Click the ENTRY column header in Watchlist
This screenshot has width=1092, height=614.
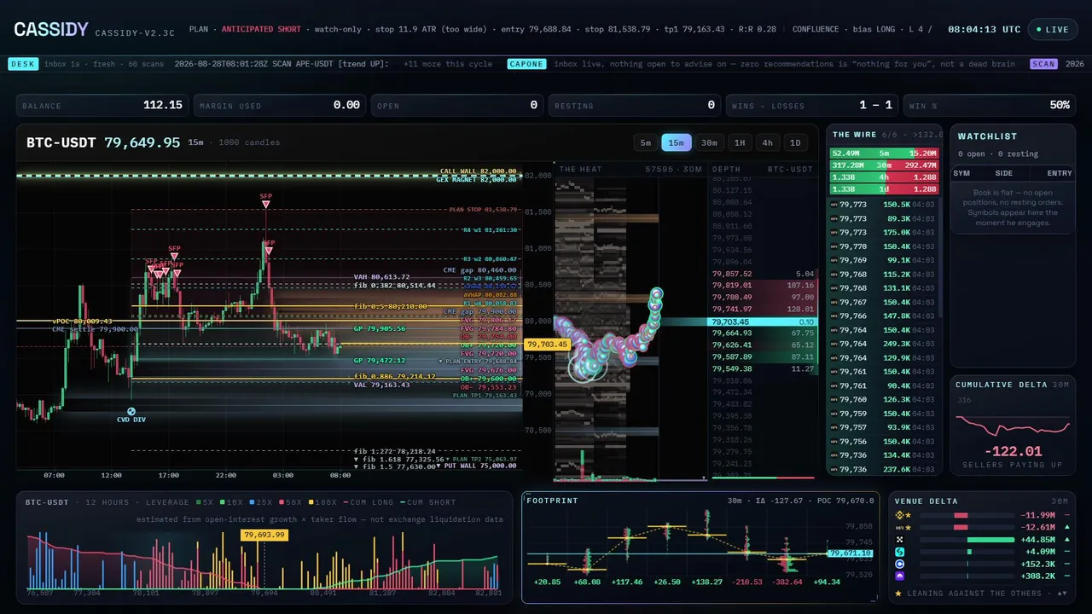tap(1060, 173)
